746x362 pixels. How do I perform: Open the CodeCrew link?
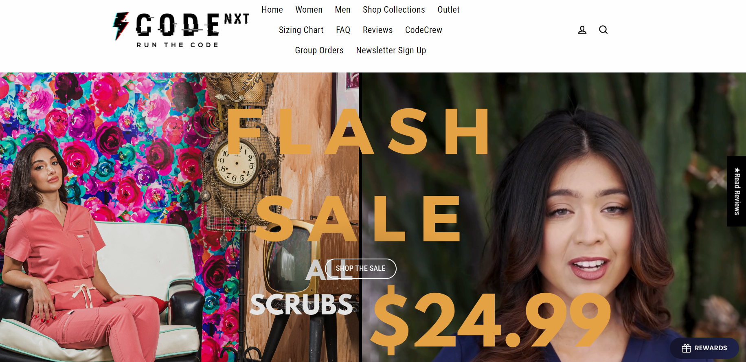(423, 30)
